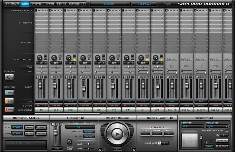235x152 pixels.
Task: Click the EZ Mixer fade slider
Action: tap(89, 144)
